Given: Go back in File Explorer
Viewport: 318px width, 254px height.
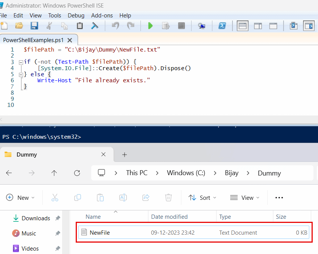Looking at the screenshot, I should pos(9,173).
